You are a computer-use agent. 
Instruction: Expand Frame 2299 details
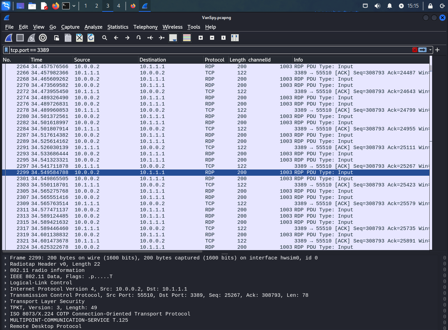click(6, 258)
